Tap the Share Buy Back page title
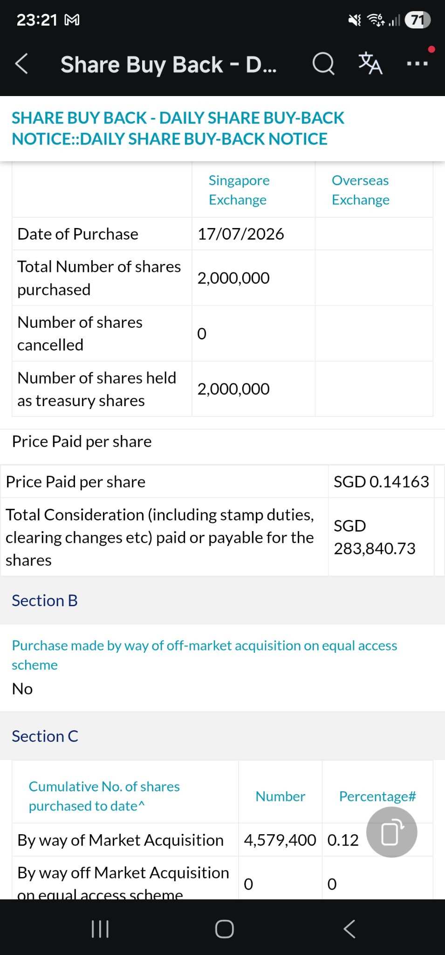 coord(169,64)
